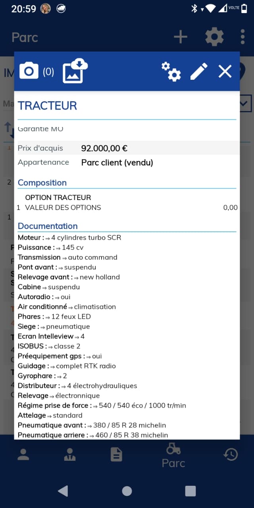Tap the camera icon to take photo
Viewport: 254px width, 508px height.
(29, 71)
